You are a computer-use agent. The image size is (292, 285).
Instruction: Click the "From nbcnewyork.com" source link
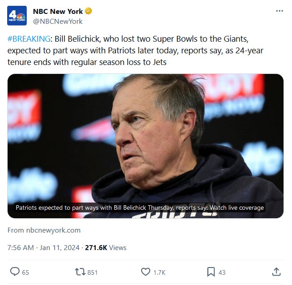(44, 230)
